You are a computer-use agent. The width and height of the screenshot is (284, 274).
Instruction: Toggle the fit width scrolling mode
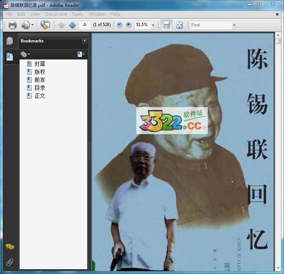pos(166,25)
